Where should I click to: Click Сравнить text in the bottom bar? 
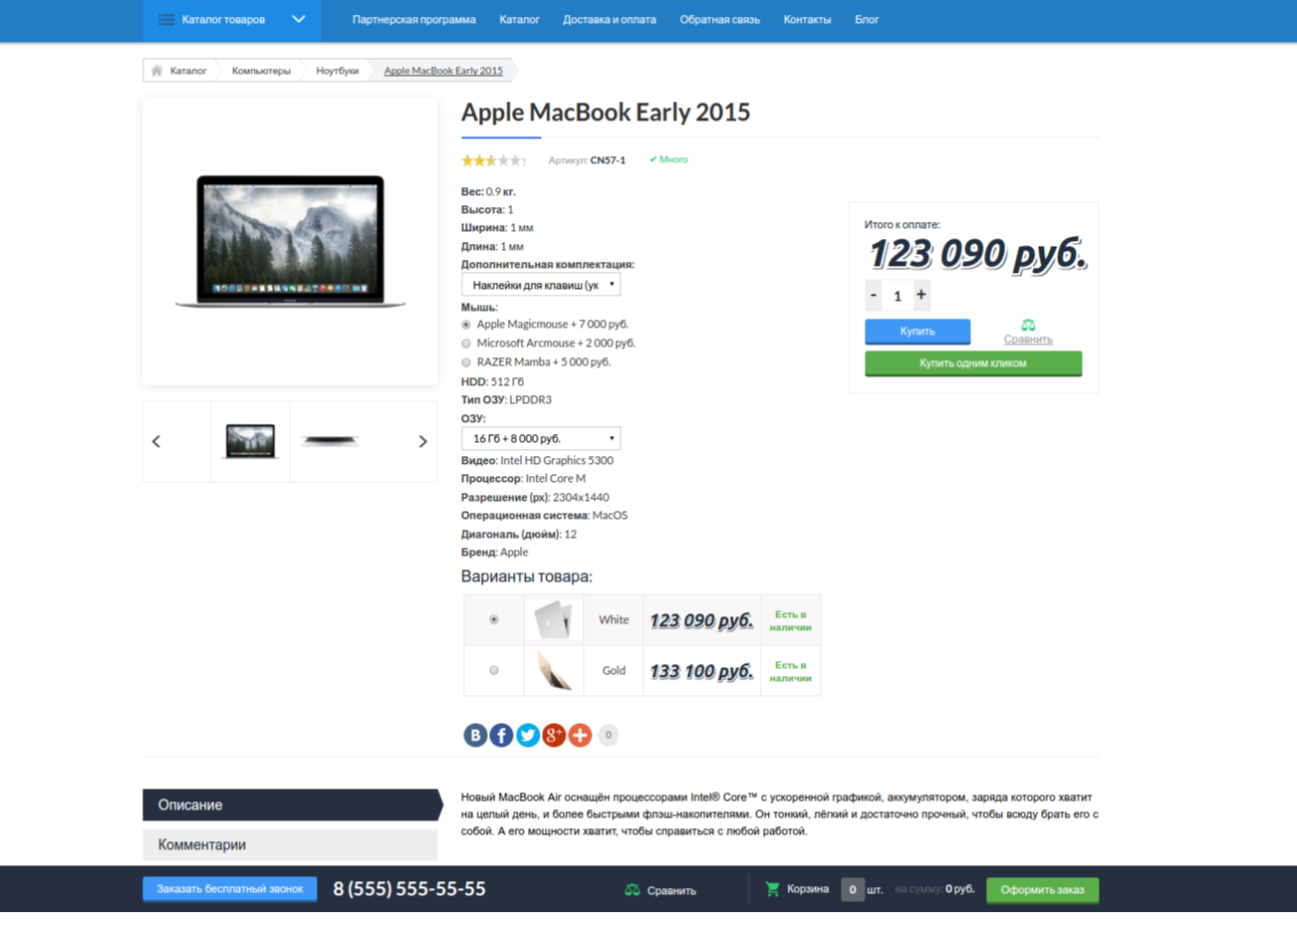(x=671, y=891)
